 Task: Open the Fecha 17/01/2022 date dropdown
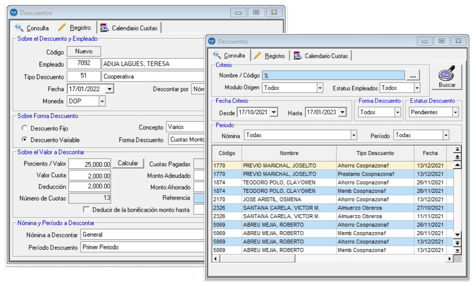(x=109, y=89)
